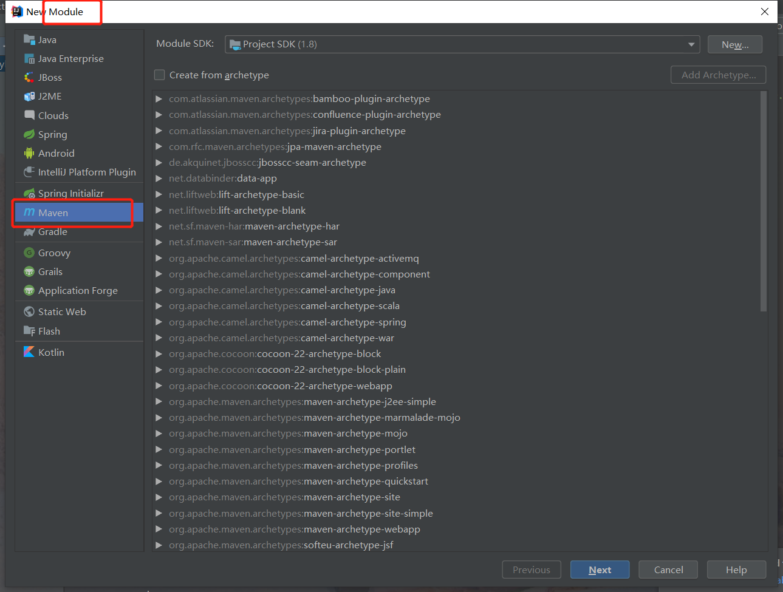Select the cocoon-22-archetype-webapp row

[456, 386]
